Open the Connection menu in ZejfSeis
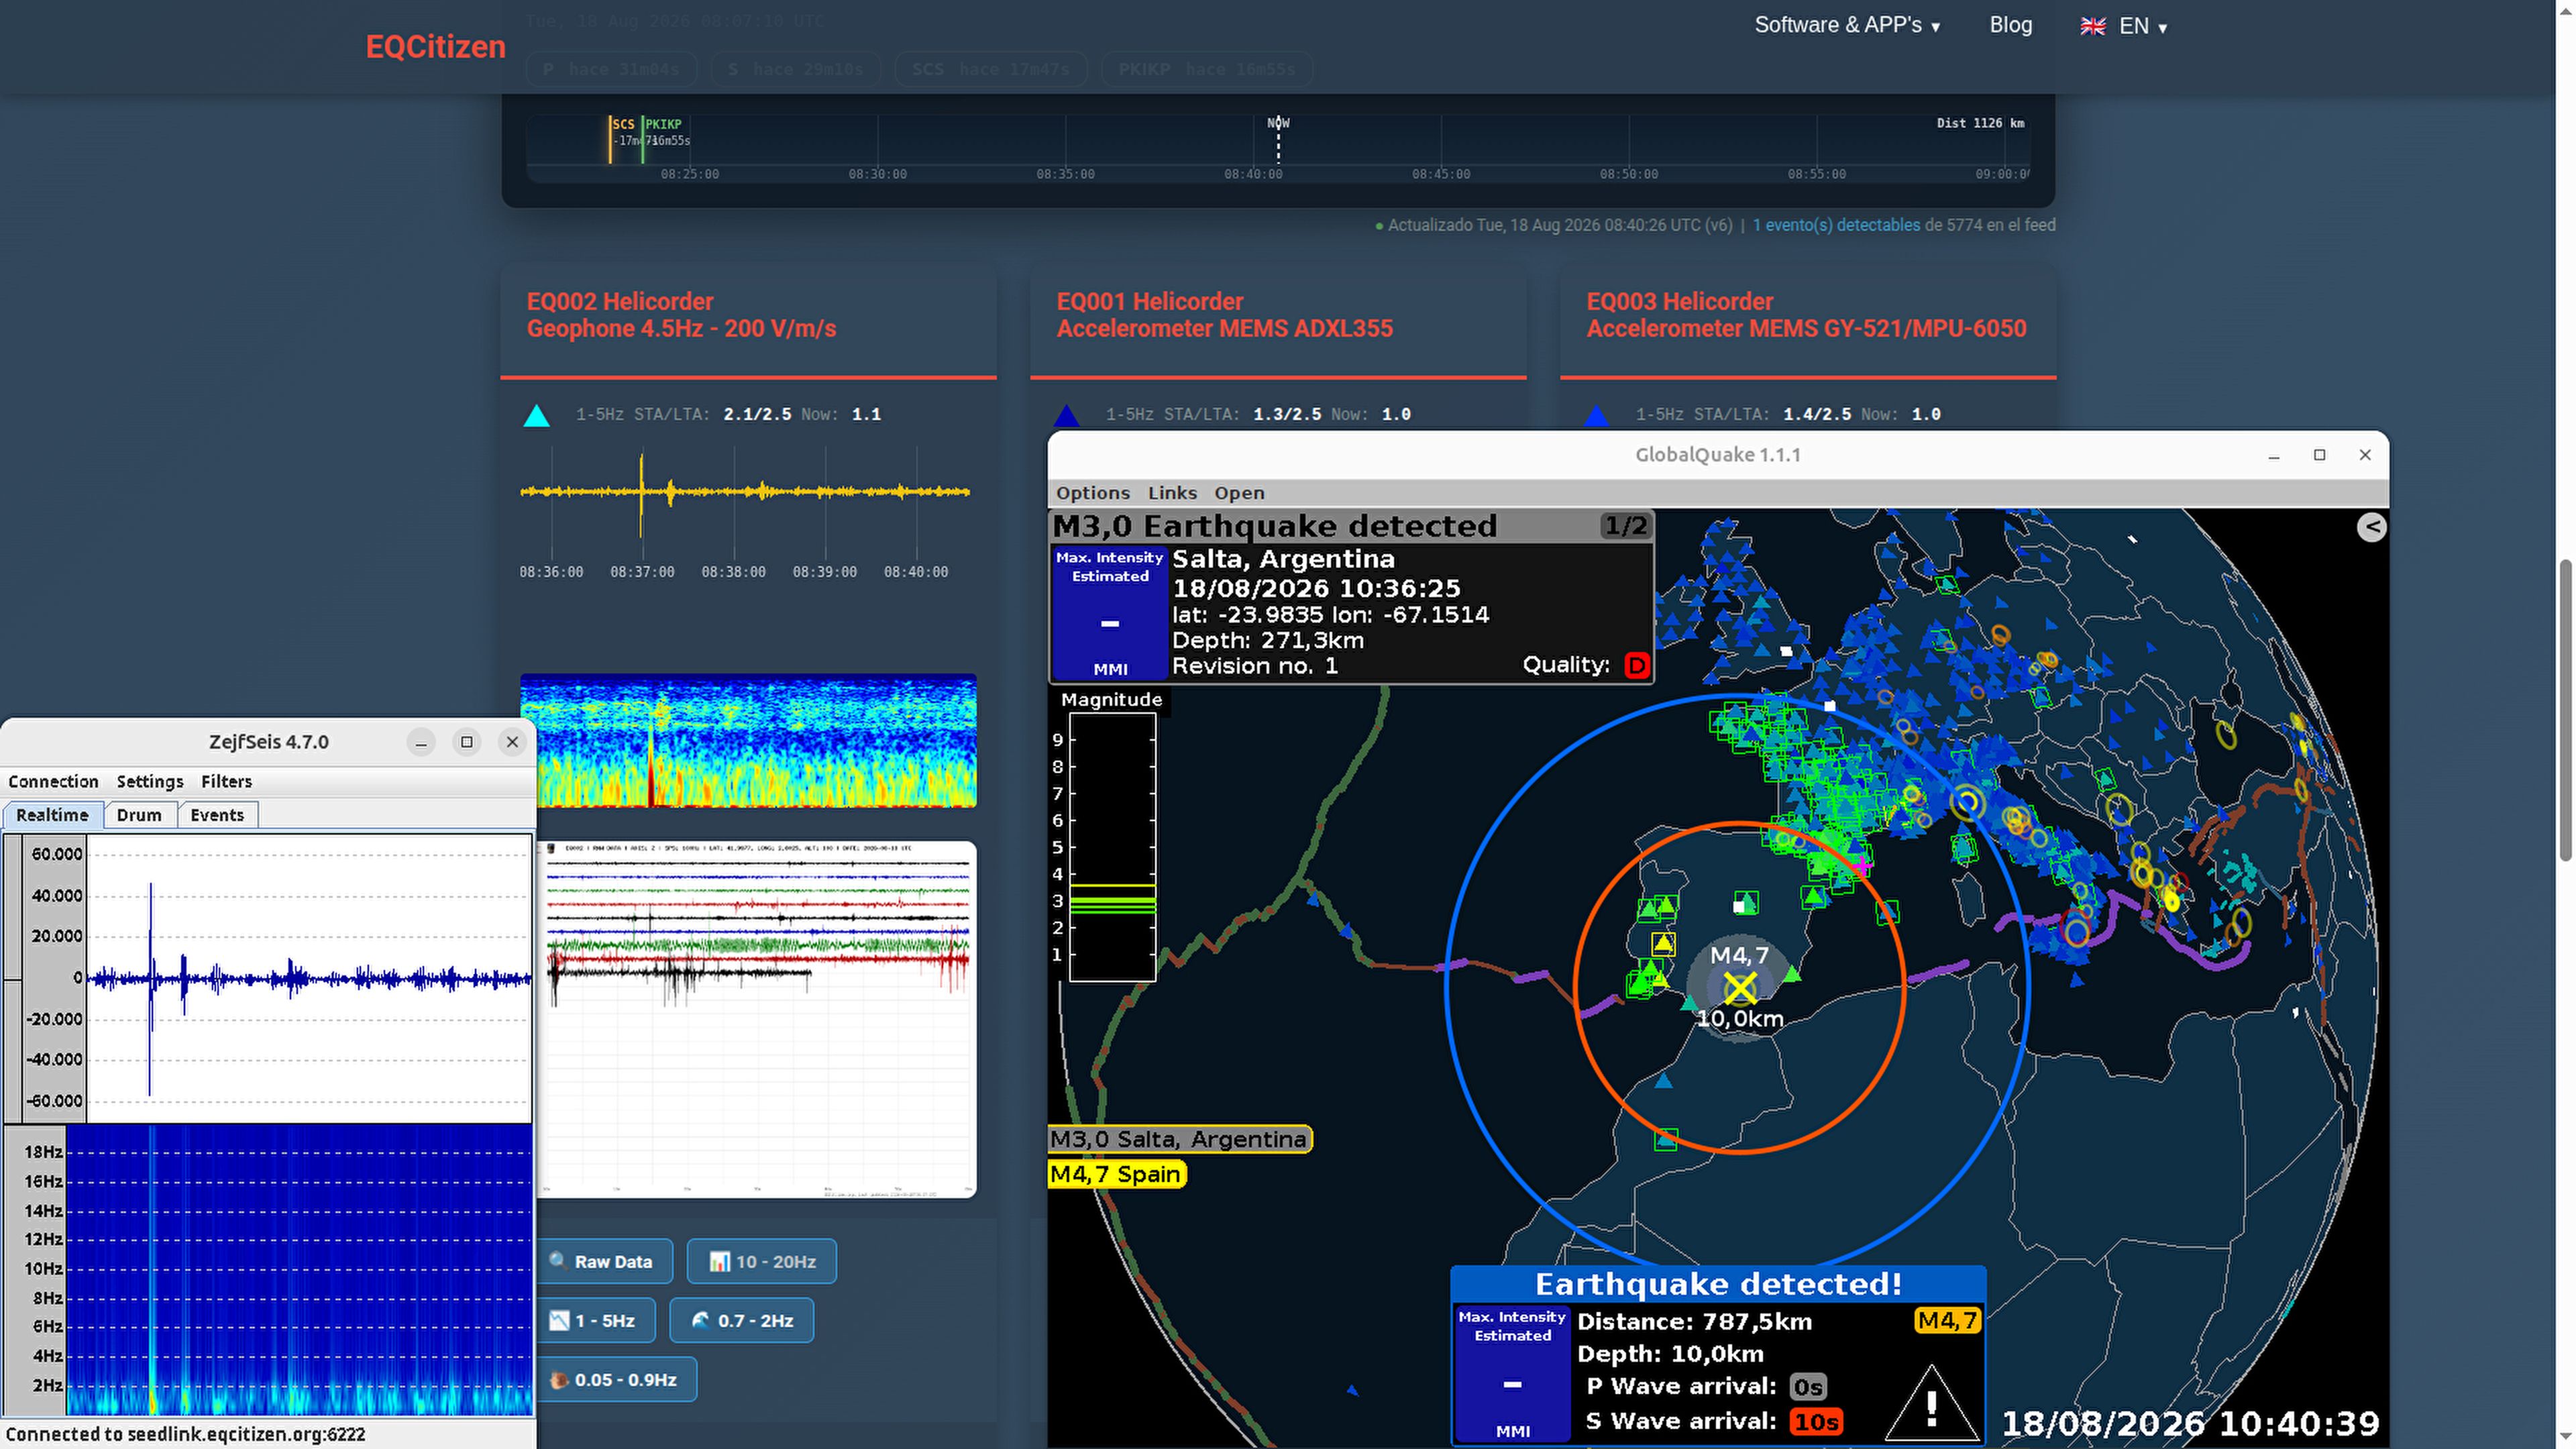The image size is (2576, 1449). click(53, 782)
